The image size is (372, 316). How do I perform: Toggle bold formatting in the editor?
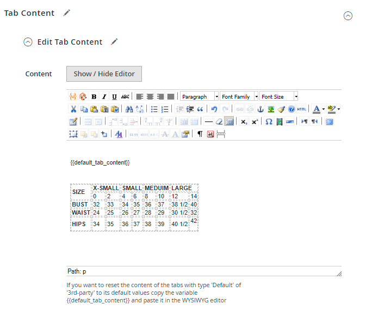[94, 96]
